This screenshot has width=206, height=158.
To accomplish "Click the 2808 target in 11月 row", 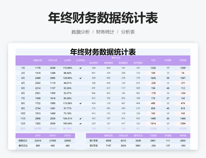I will [38, 118].
